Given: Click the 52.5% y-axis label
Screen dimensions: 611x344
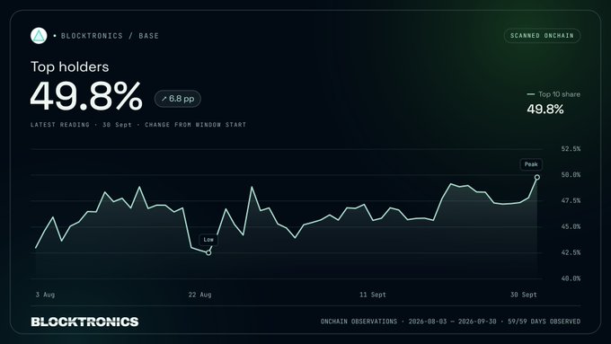Looking at the screenshot, I should tap(571, 149).
